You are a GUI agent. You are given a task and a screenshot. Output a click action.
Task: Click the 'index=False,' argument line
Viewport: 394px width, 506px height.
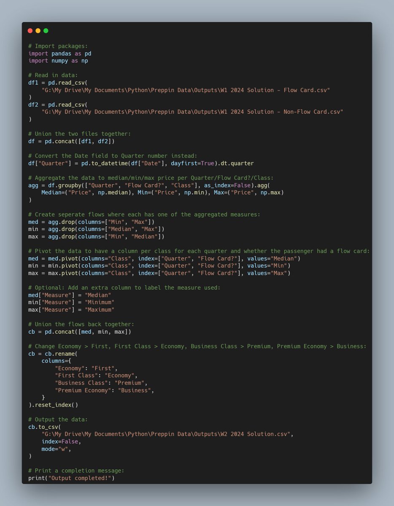pyautogui.click(x=61, y=441)
